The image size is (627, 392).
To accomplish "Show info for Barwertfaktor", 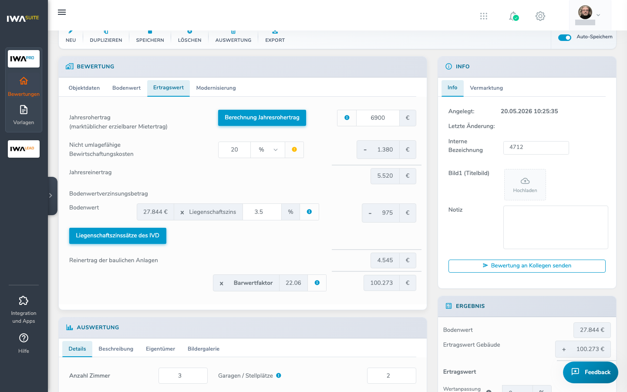I will 317,283.
